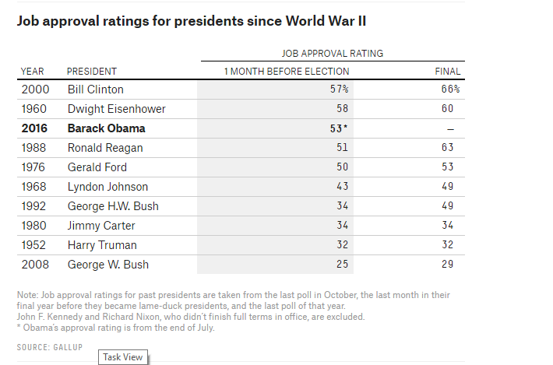Click Clinton's 66% final rating
This screenshot has width=553, height=365.
pyautogui.click(x=450, y=89)
